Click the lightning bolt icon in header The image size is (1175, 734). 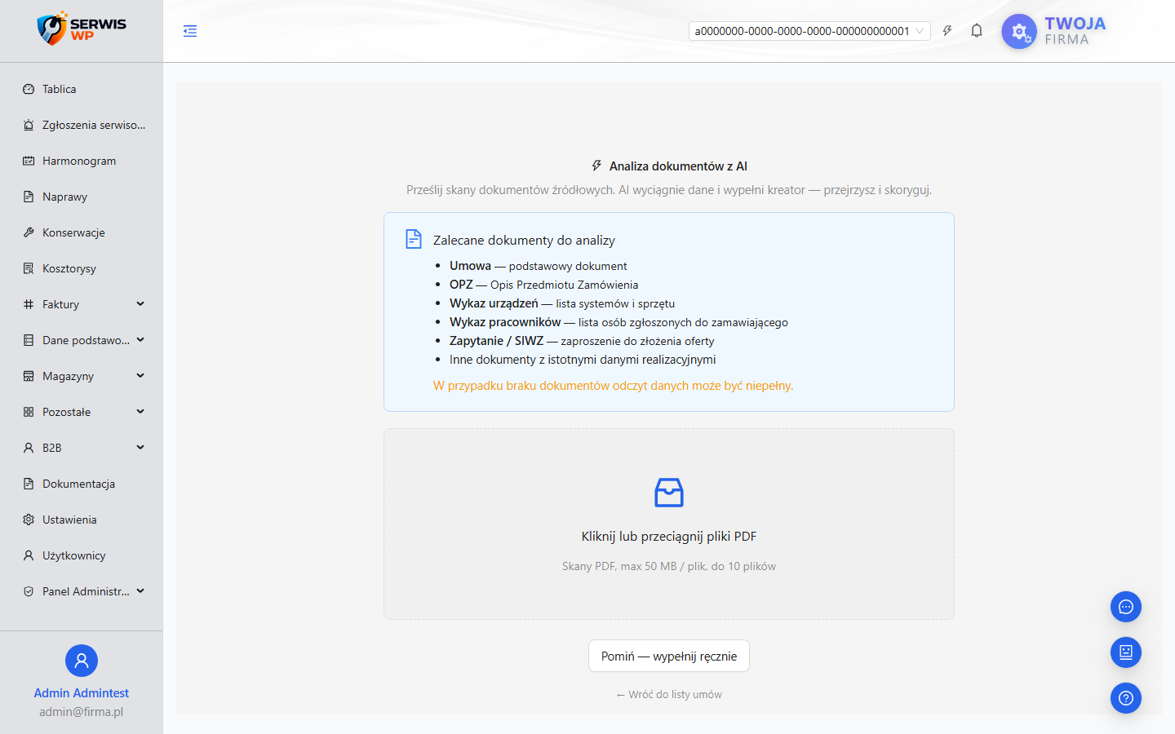(x=947, y=31)
